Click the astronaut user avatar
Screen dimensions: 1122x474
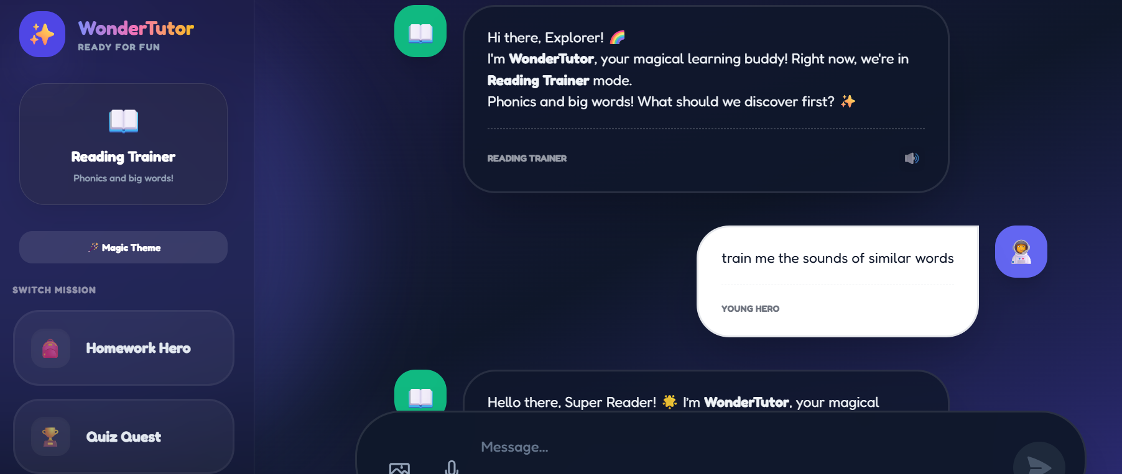point(1021,252)
